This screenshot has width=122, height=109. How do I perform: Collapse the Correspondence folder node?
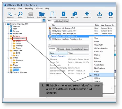pos(8,38)
